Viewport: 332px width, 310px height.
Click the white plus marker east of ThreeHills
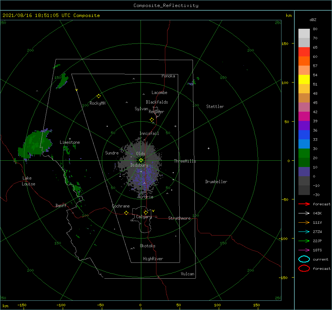point(208,148)
